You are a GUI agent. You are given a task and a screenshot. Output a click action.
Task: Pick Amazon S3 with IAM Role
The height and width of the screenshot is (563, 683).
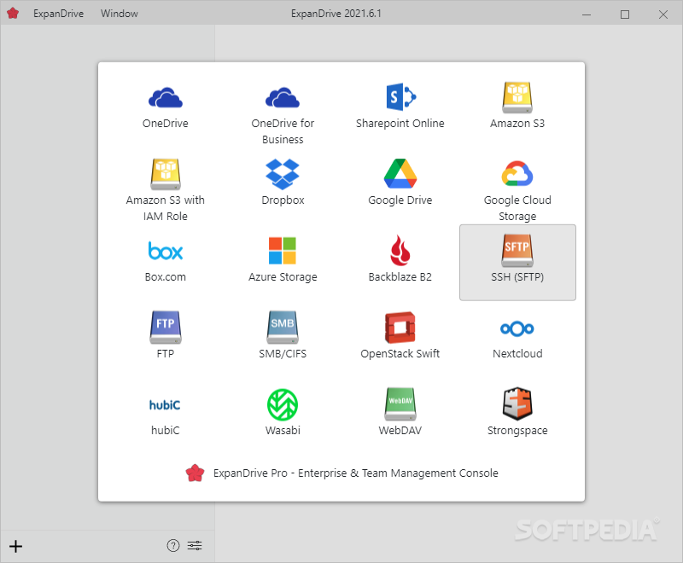pos(165,183)
